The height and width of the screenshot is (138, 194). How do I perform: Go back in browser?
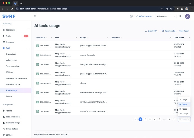click(3, 9)
